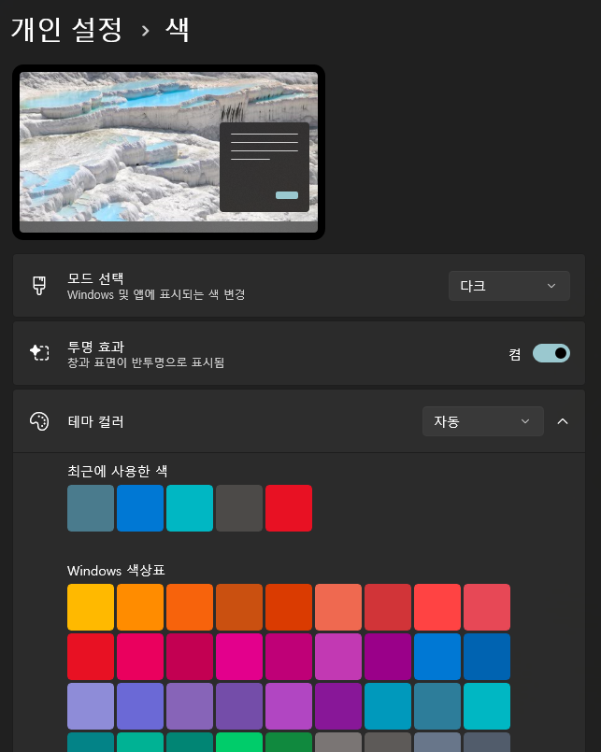The image size is (601, 752).
Task: Select the blue swatch in the Windows palette's second row
Action: click(x=437, y=657)
